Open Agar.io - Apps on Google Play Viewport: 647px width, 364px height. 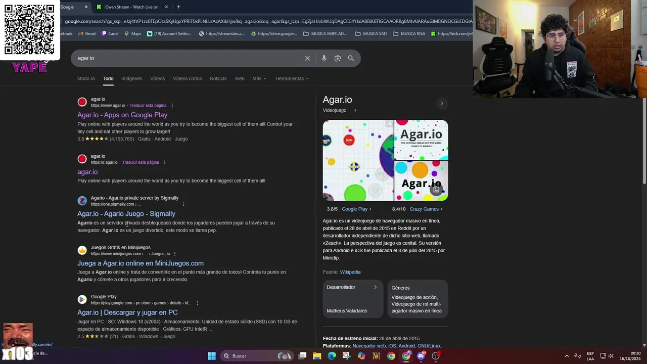122,115
